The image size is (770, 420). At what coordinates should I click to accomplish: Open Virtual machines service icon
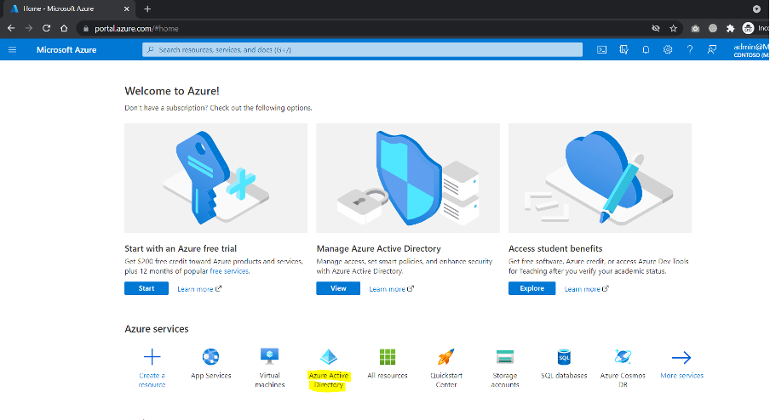270,356
